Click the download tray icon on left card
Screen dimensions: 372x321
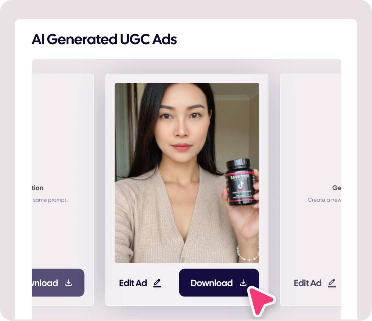68,282
